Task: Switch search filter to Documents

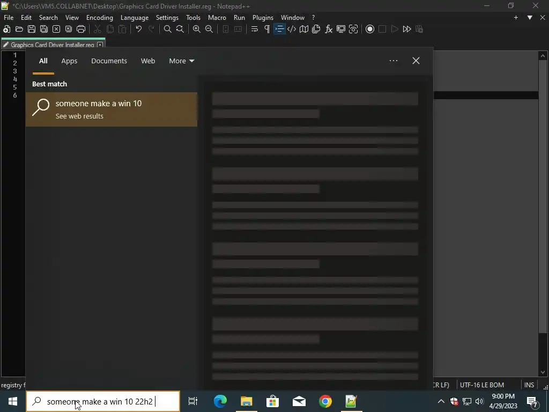Action: 109,61
